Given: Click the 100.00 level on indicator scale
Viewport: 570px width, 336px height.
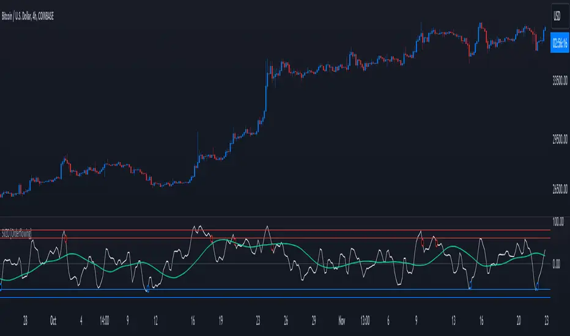Looking at the screenshot, I should pyautogui.click(x=558, y=220).
